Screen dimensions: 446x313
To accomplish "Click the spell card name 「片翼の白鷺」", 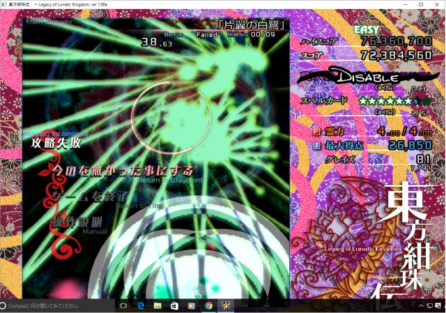I will coord(251,25).
